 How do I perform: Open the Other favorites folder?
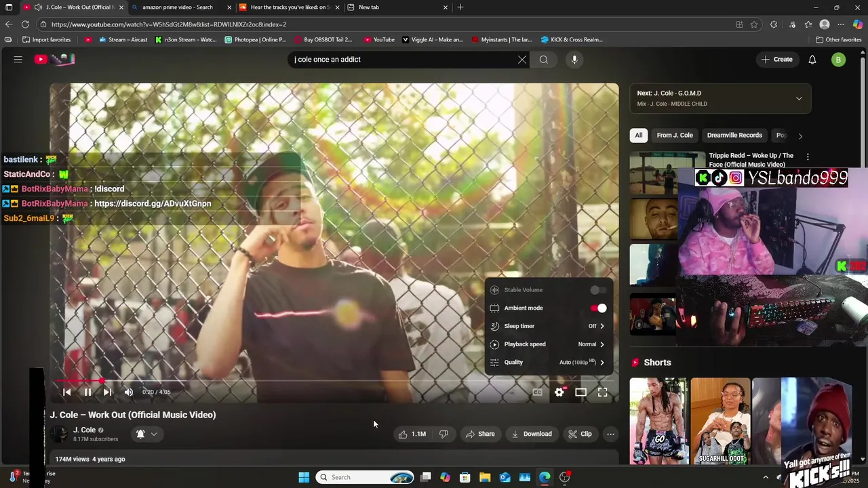click(x=838, y=39)
